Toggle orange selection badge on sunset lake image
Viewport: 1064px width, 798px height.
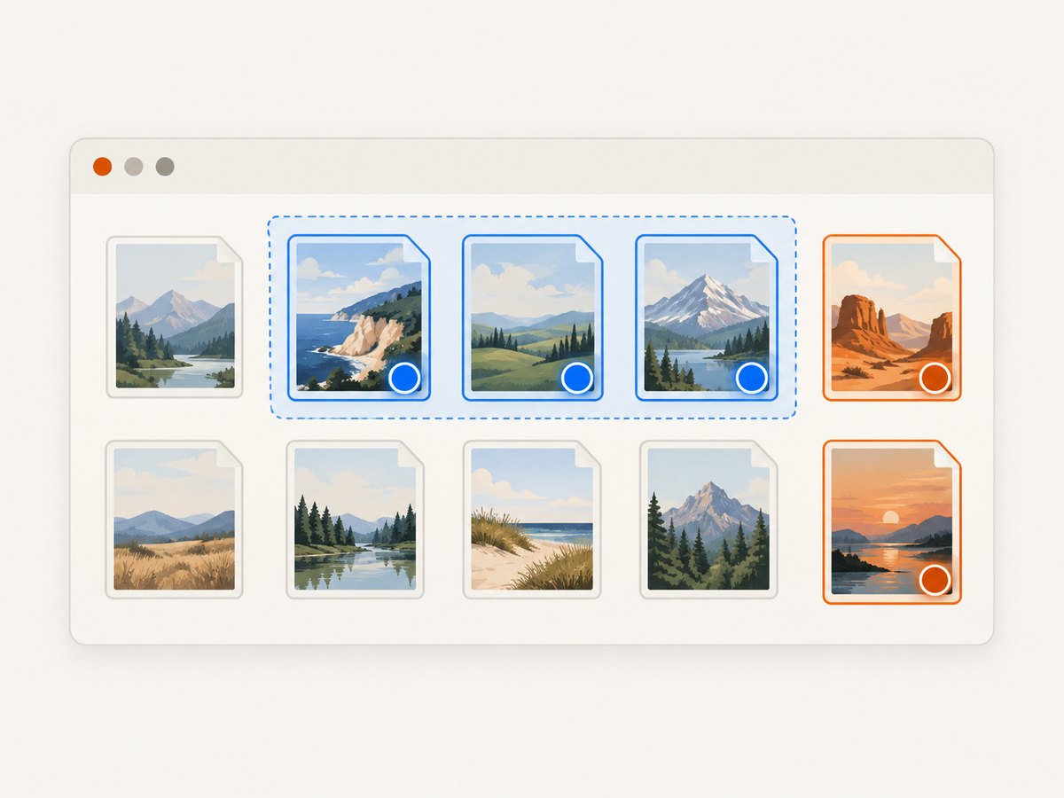[935, 581]
